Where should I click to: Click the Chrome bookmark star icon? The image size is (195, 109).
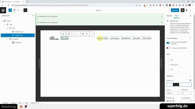[x=140, y=5]
